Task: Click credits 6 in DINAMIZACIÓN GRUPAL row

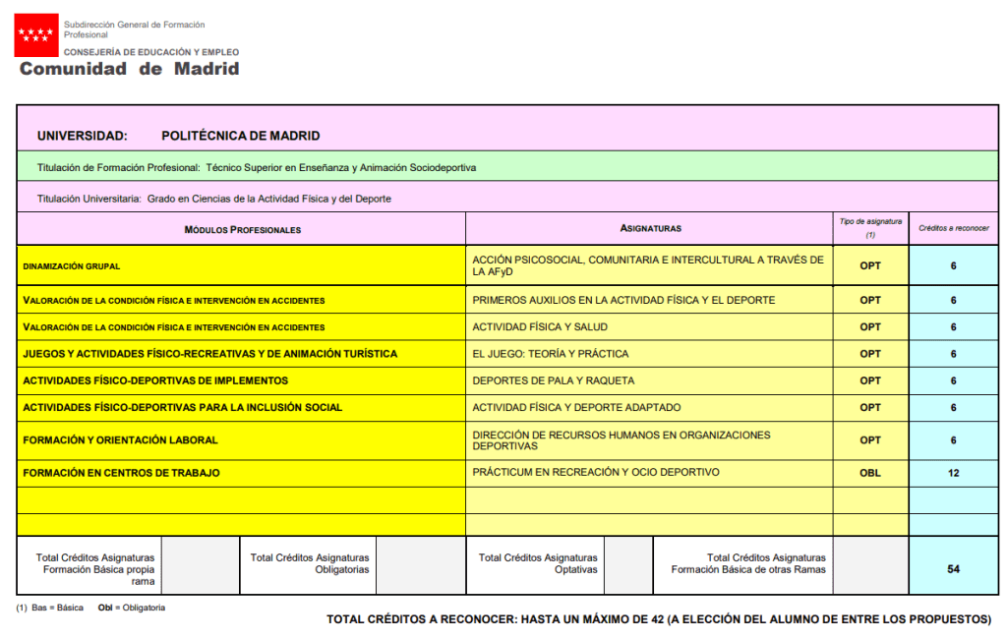Action: point(954,265)
